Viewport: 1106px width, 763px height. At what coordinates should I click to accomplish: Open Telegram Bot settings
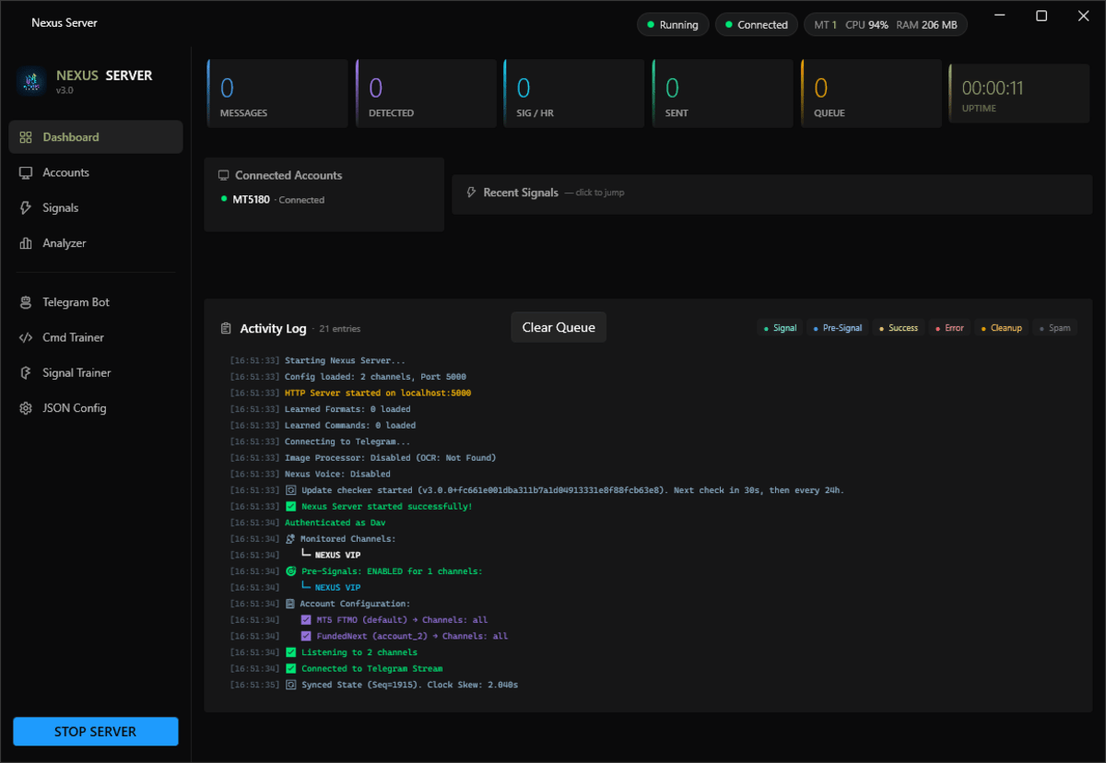tap(96, 302)
